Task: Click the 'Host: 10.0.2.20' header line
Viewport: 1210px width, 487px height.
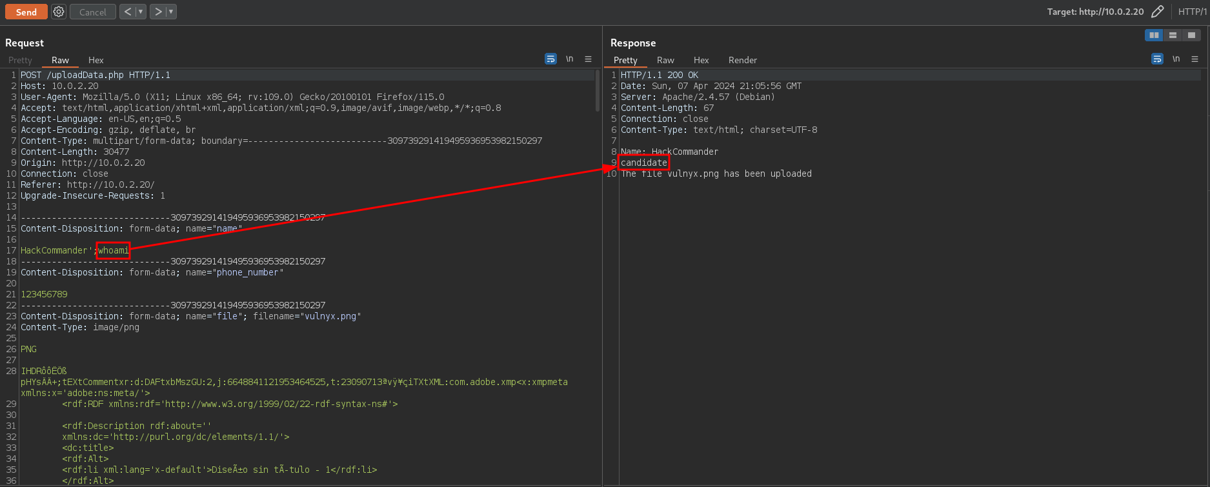Action: click(59, 86)
